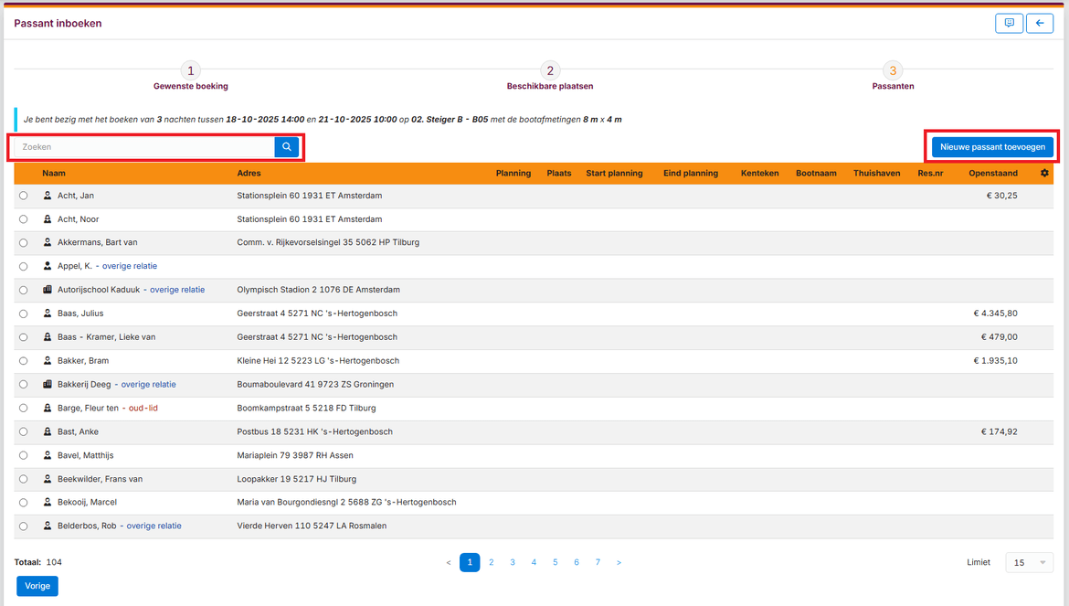
Task: Go to step 2 Beschikbare plaatsen
Action: tap(549, 71)
